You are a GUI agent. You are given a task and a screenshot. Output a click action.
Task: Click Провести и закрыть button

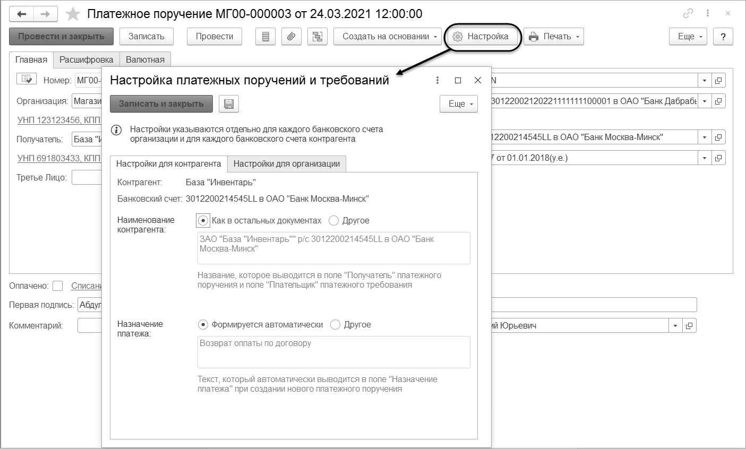61,37
